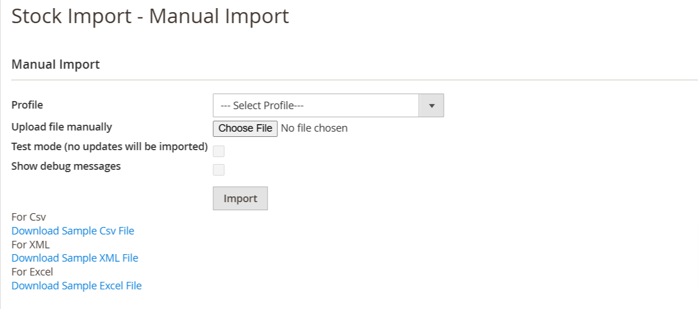Click the Profile dropdown arrow button
This screenshot has height=309, width=698.
click(x=431, y=106)
